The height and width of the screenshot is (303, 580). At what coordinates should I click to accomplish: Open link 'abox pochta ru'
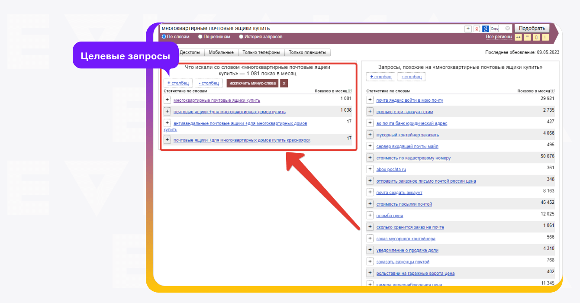(391, 170)
